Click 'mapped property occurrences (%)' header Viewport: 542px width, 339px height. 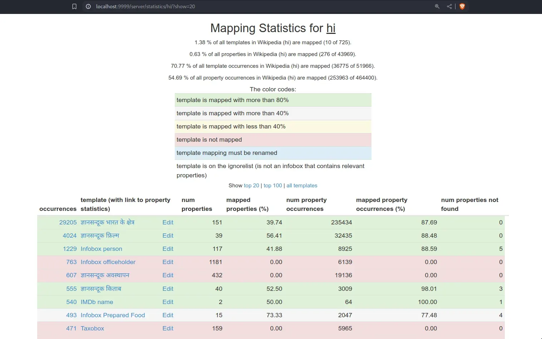click(381, 204)
